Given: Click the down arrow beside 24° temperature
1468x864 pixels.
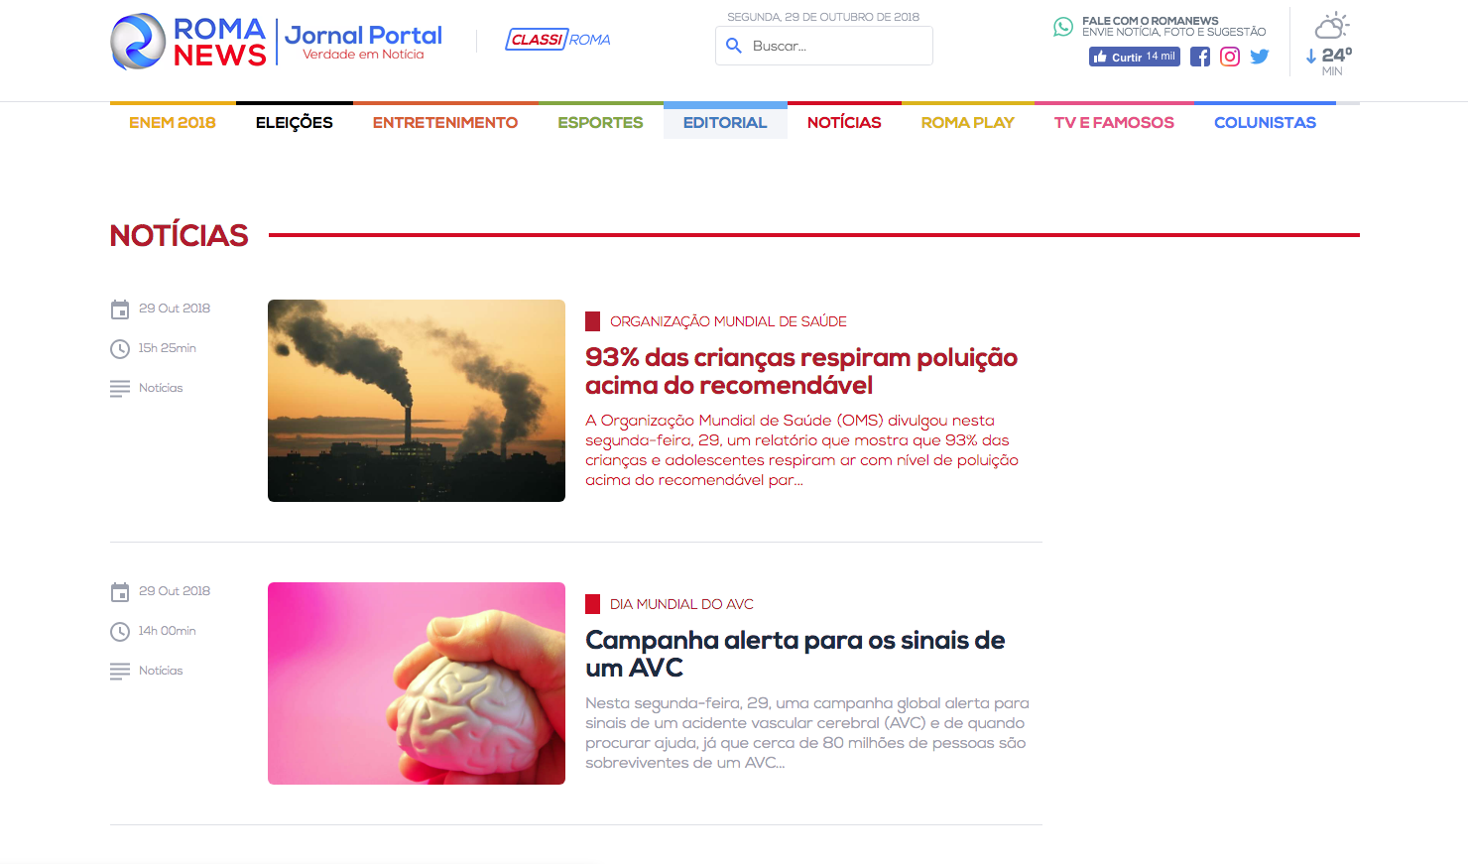Looking at the screenshot, I should coord(1311,56).
